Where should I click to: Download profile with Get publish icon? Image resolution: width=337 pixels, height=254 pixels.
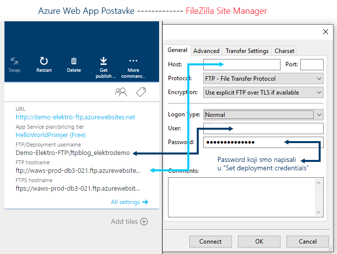tap(104, 61)
